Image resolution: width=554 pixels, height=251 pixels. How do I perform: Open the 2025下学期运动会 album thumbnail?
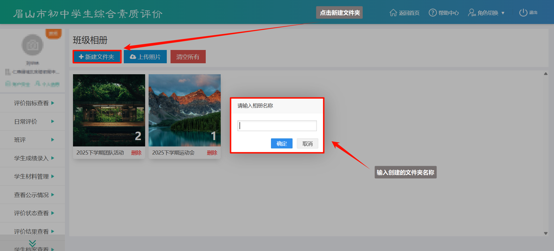[185, 110]
